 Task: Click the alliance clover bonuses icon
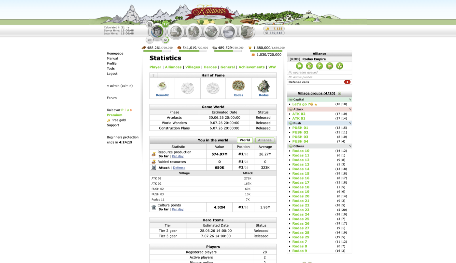point(340,66)
